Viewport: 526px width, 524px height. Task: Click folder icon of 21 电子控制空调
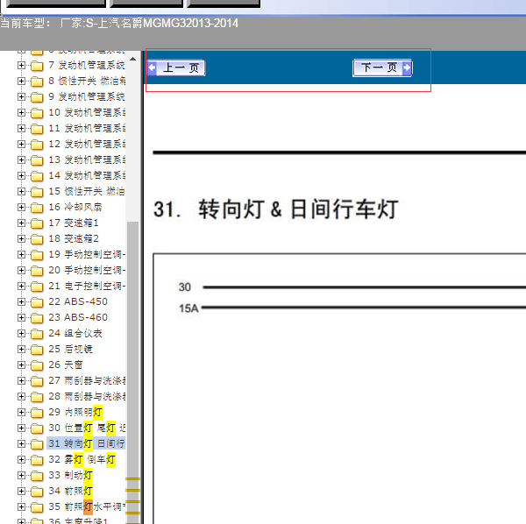[x=37, y=287]
